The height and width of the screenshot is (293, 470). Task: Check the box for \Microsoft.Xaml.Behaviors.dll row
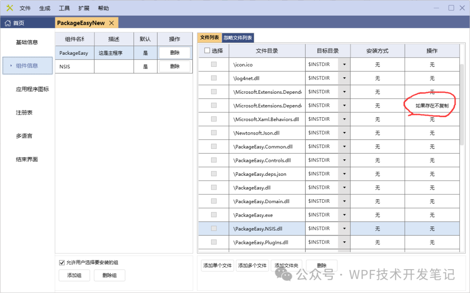[x=214, y=119]
